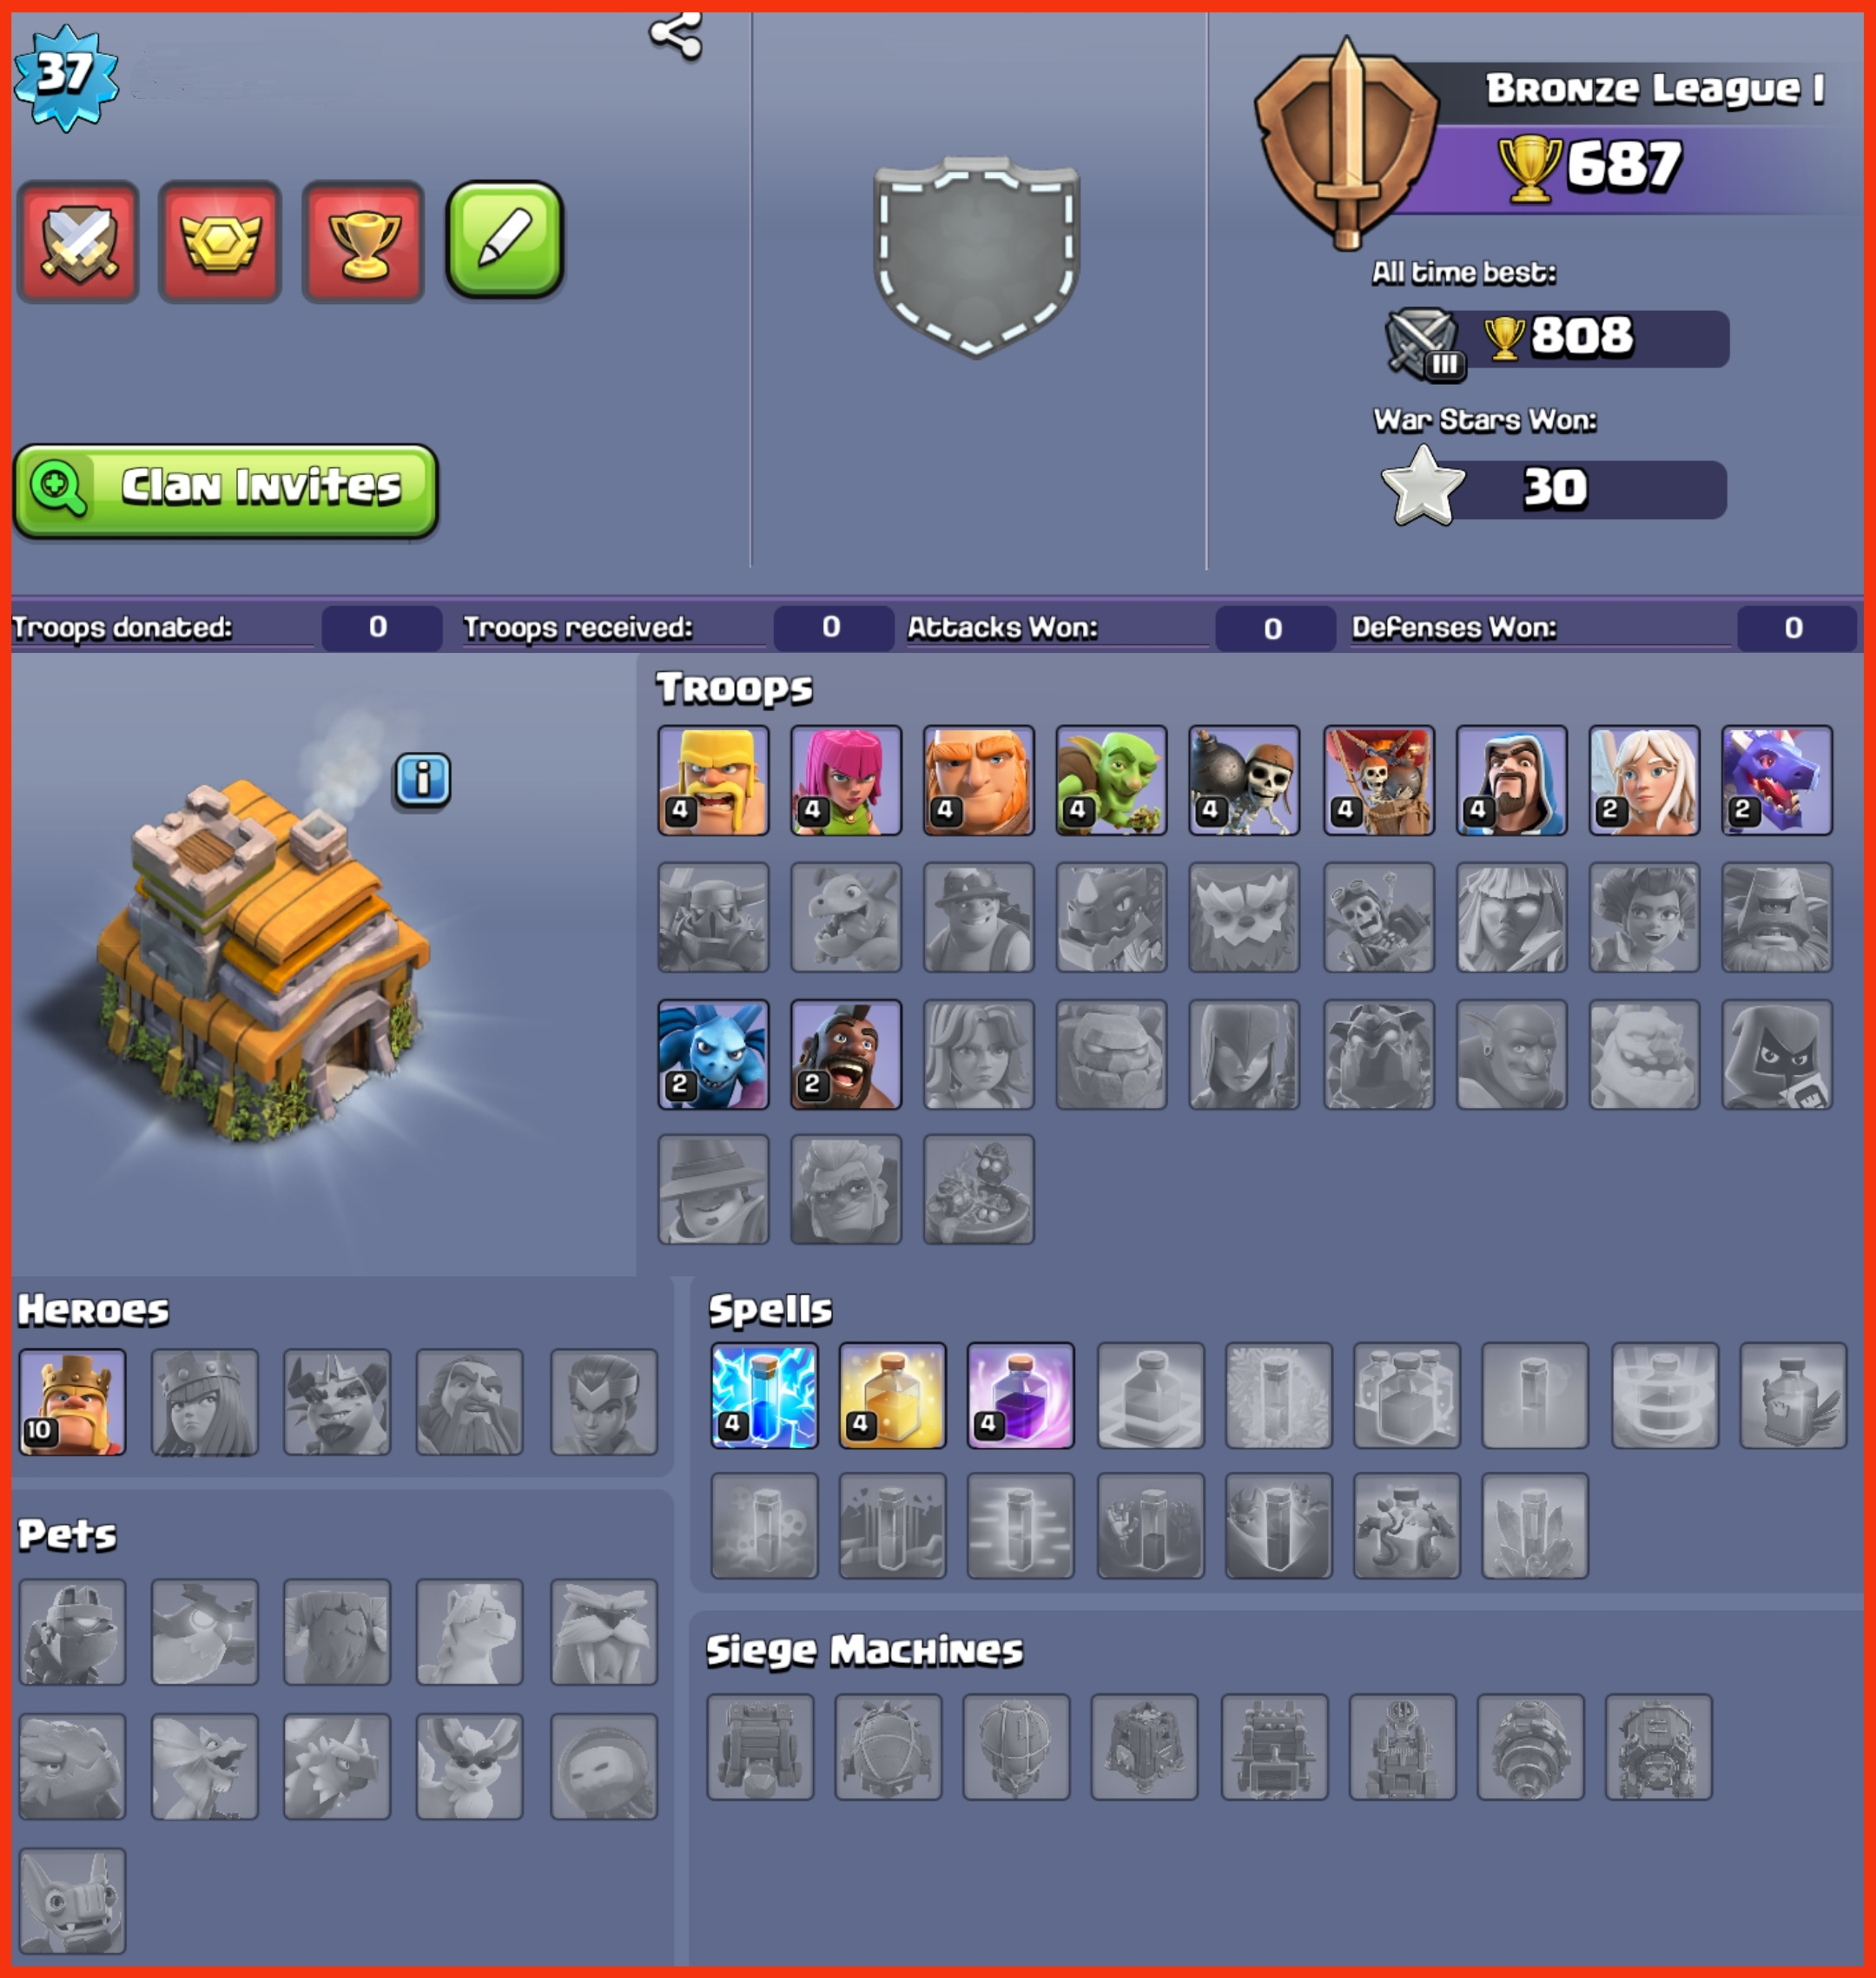This screenshot has width=1876, height=1978.
Task: Click the Clan Invites button
Action: coord(226,491)
